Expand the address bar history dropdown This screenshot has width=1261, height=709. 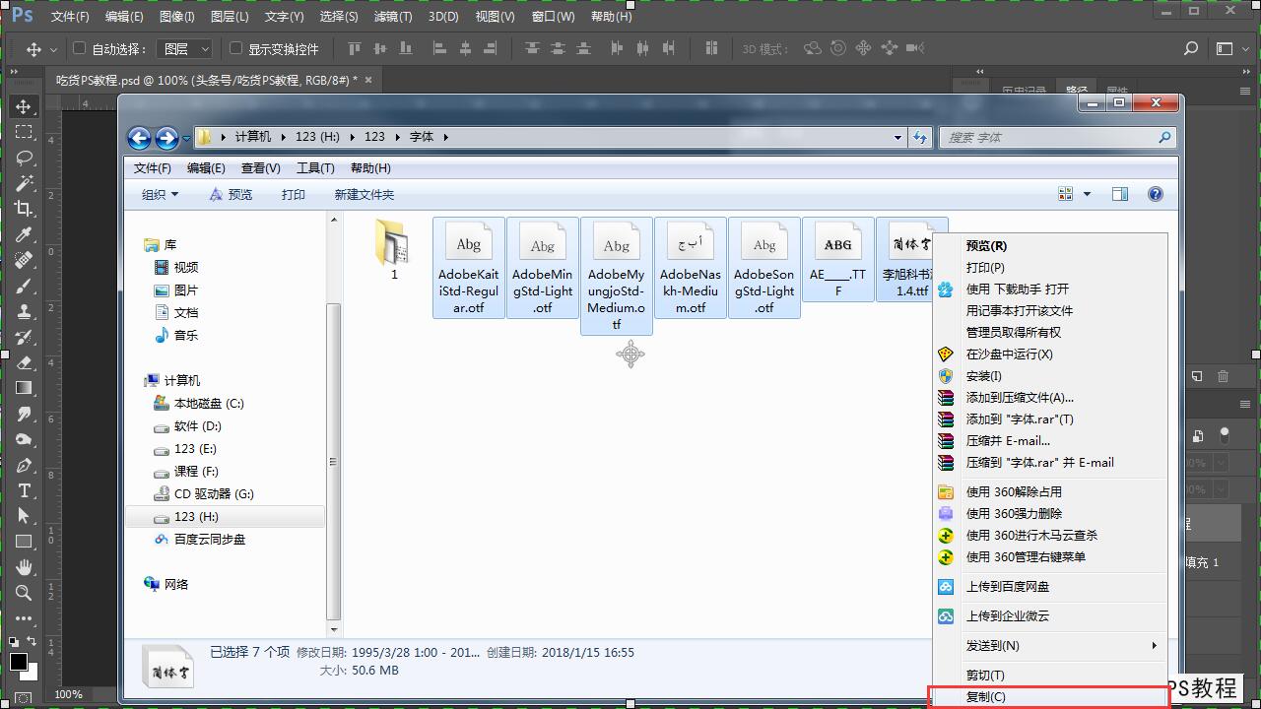pos(897,137)
